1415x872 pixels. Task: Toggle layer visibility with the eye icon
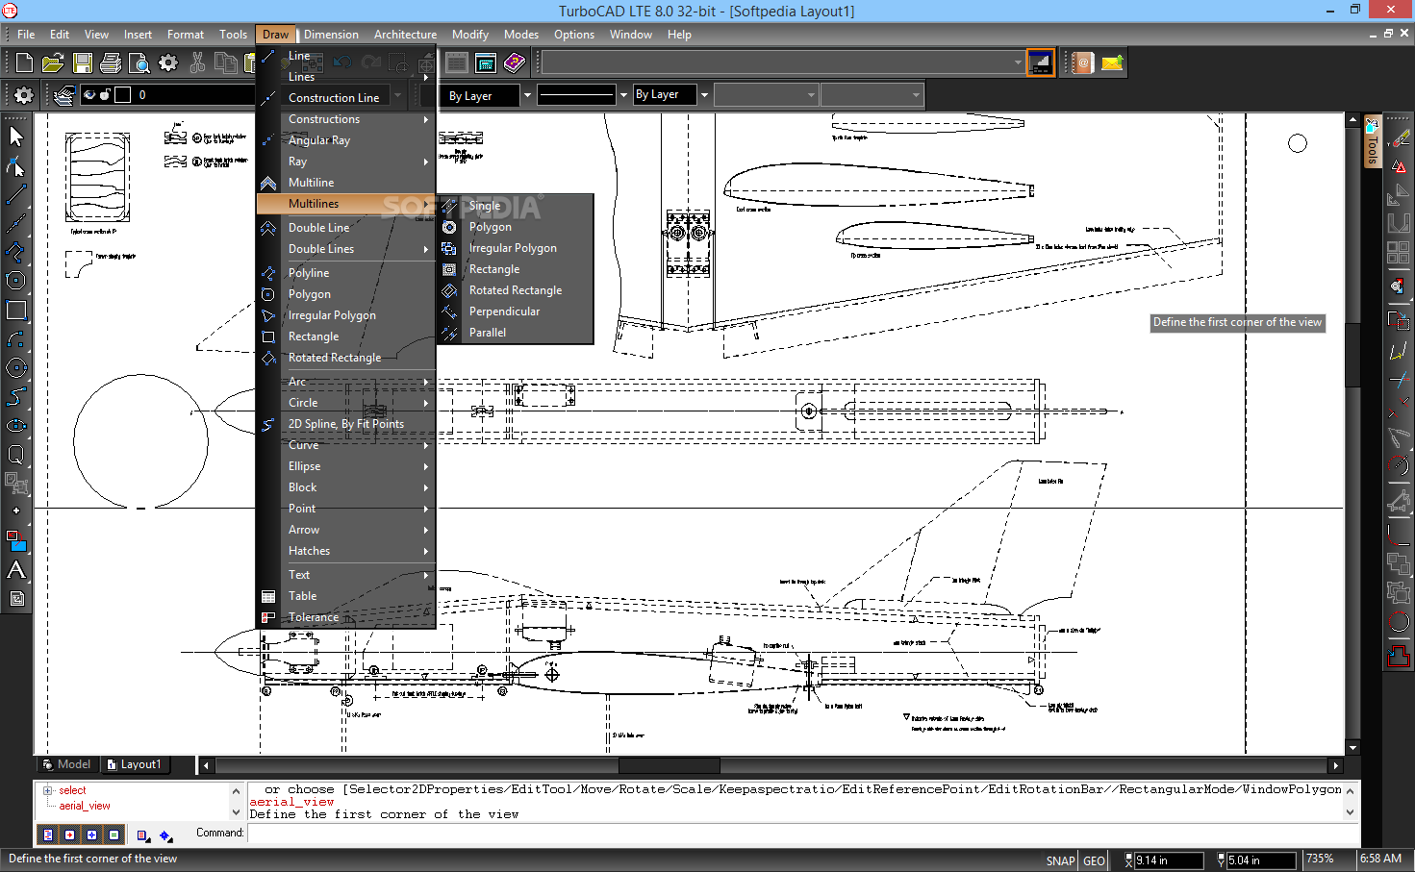point(89,94)
